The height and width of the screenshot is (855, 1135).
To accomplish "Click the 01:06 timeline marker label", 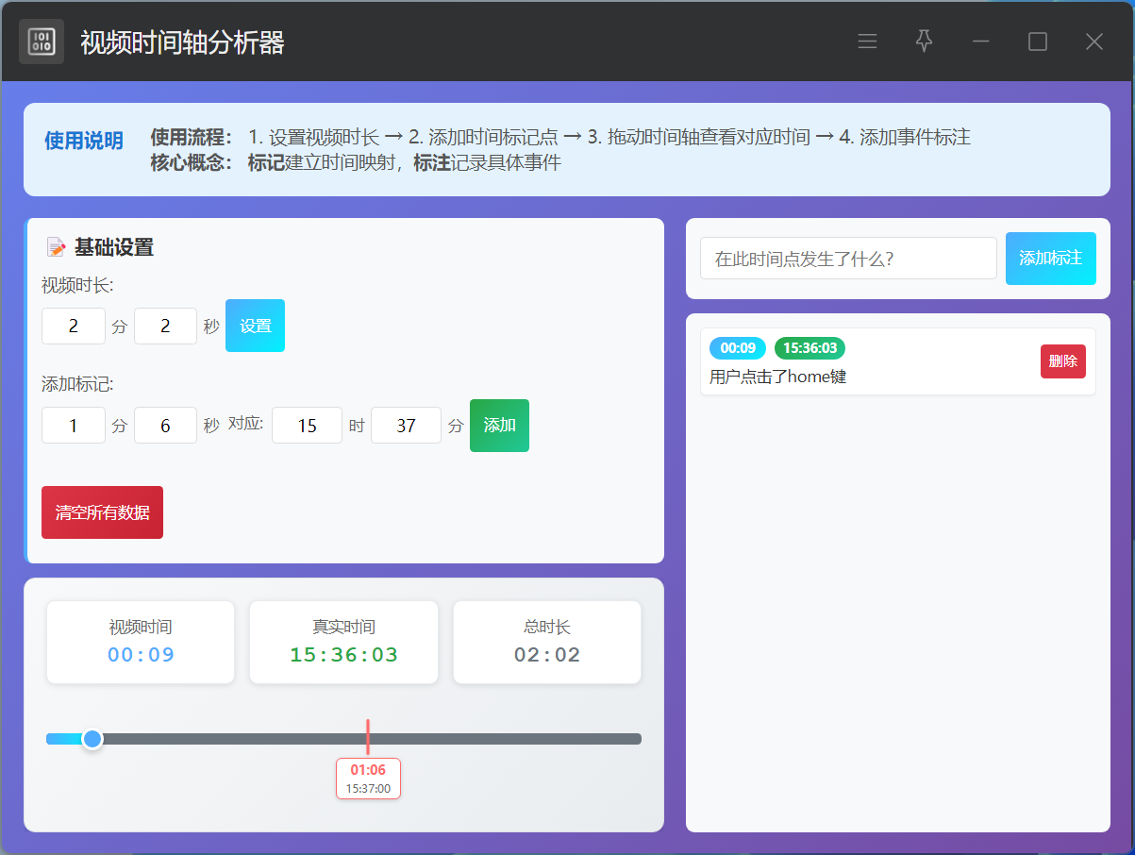I will point(368,778).
